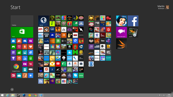Launch Steam from the taskbar
The width and height of the screenshot is (173, 97).
click(18, 95)
